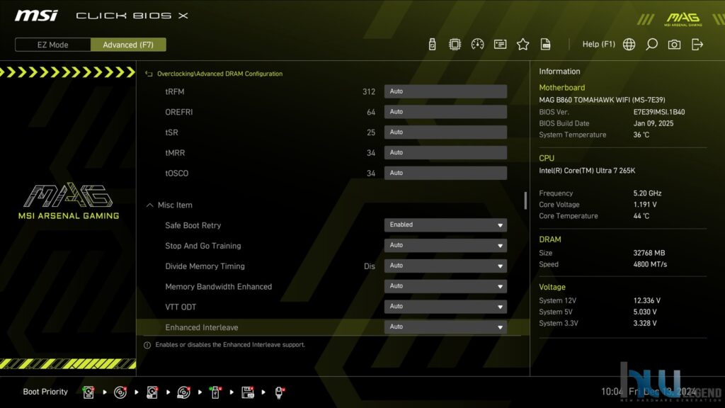Click the frequency value "5.20 GHz"
The width and height of the screenshot is (725, 408).
647,193
